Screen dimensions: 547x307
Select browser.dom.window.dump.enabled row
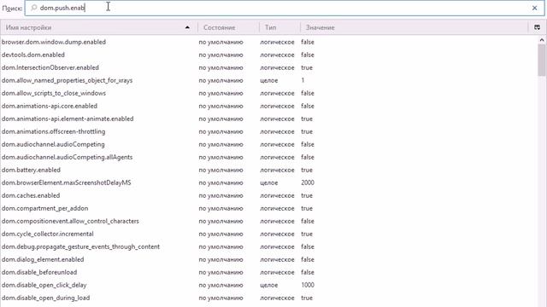[268, 42]
